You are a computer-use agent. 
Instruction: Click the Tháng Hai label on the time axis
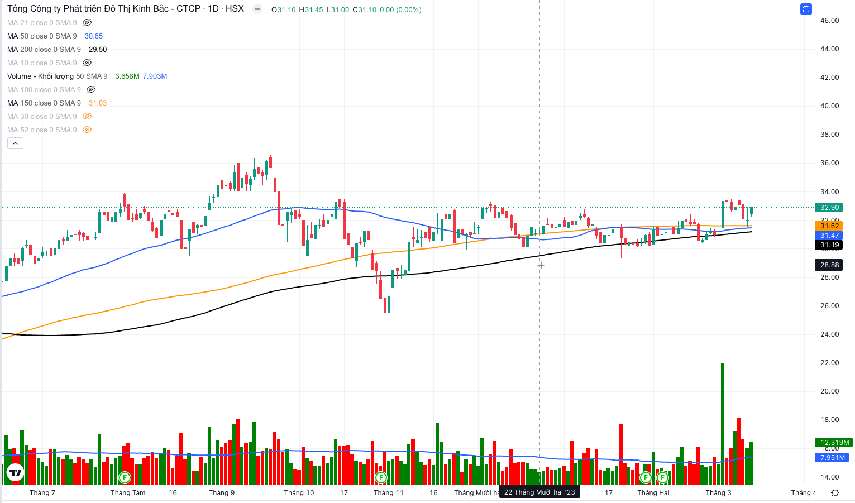[x=653, y=493]
